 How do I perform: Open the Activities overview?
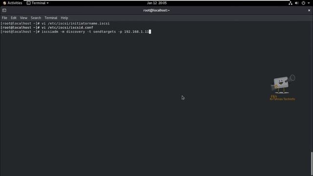point(13,3)
